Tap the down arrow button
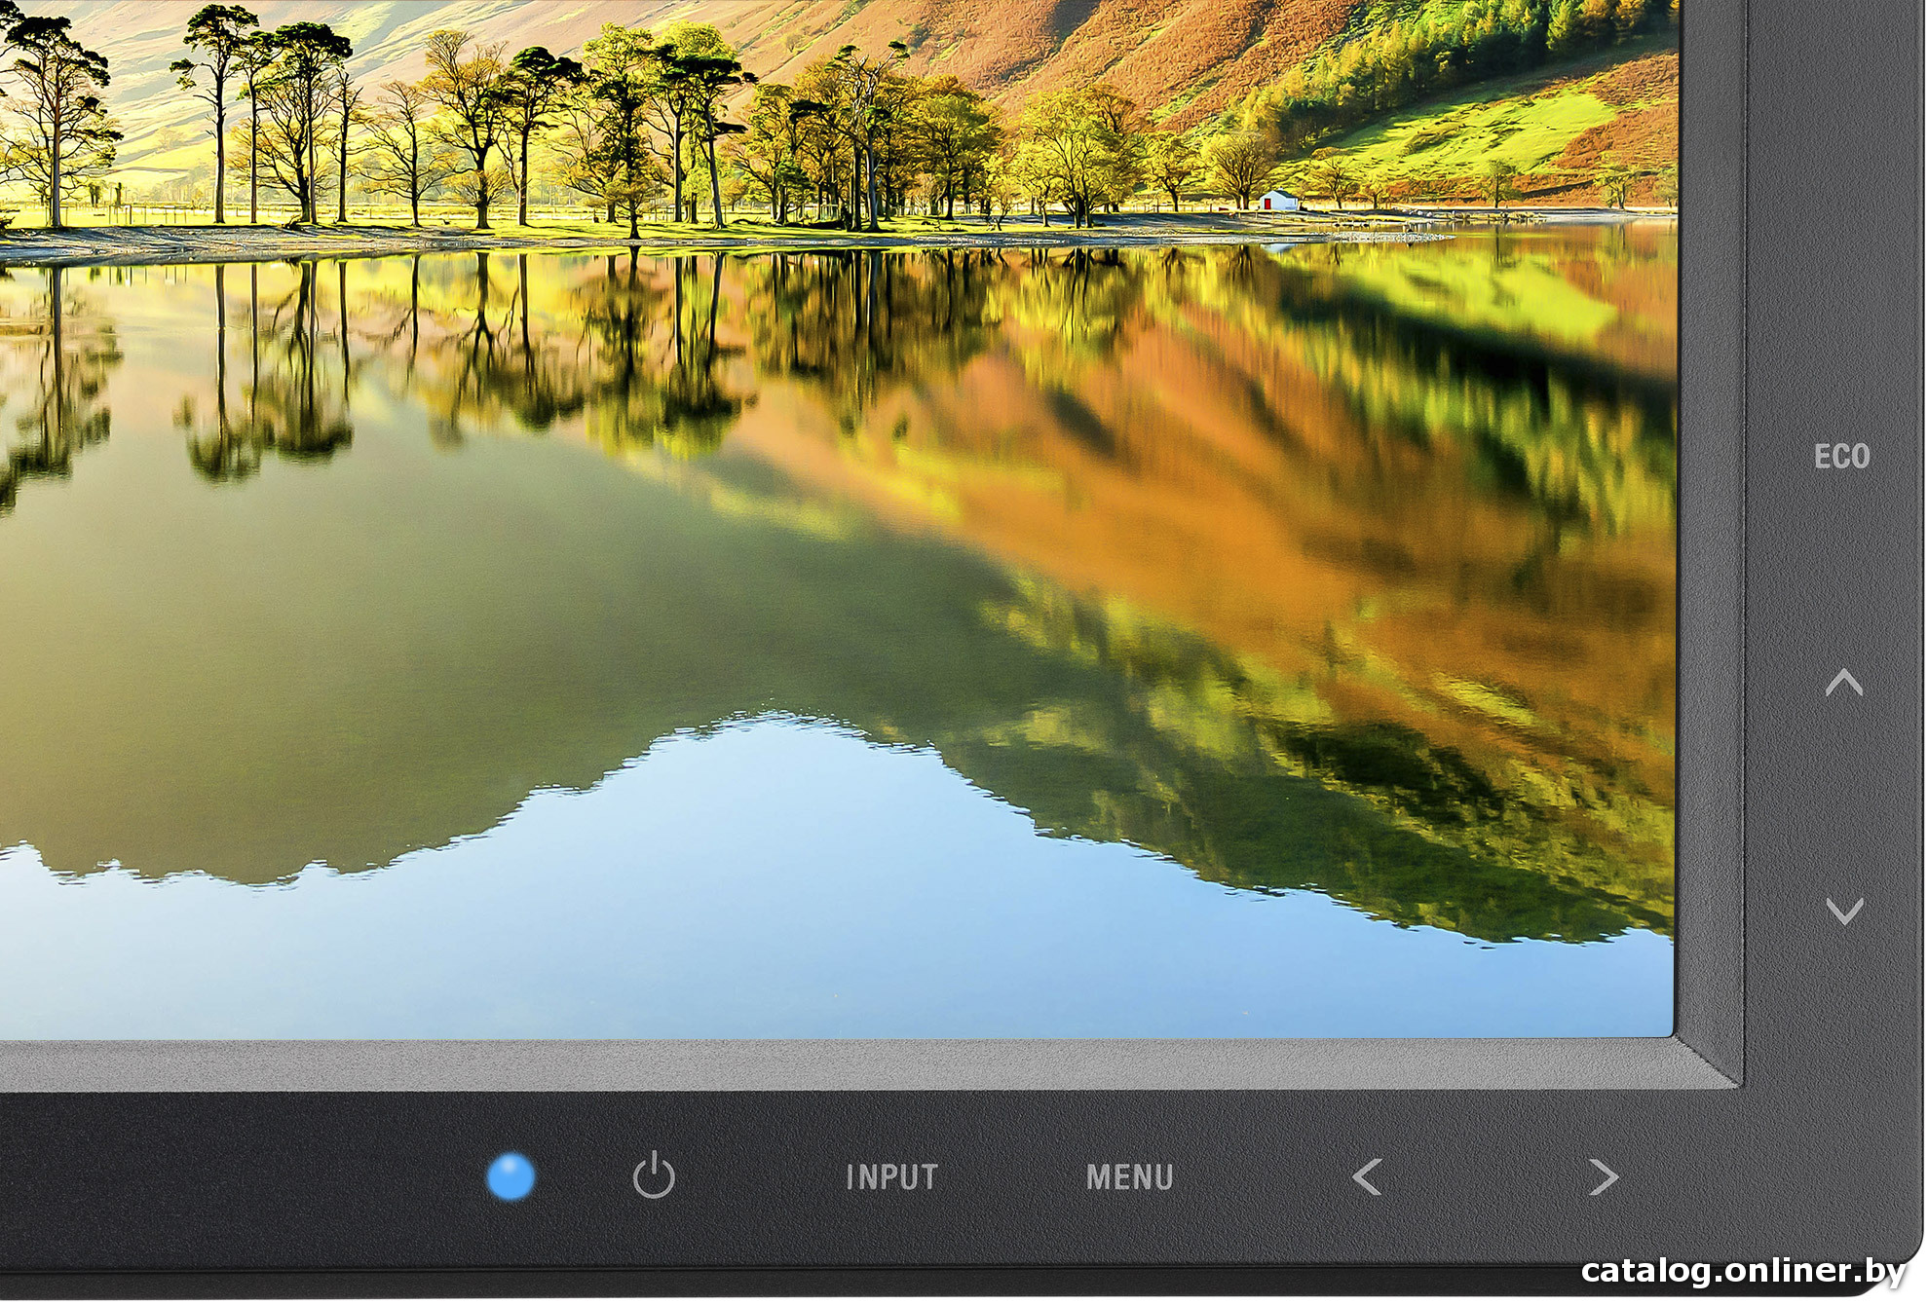 (x=1843, y=912)
